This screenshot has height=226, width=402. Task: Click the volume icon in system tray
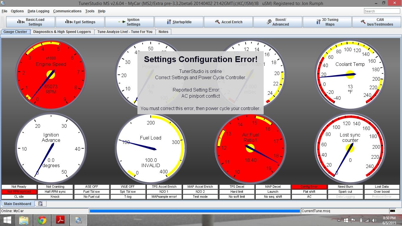pyautogui.click(x=375, y=220)
